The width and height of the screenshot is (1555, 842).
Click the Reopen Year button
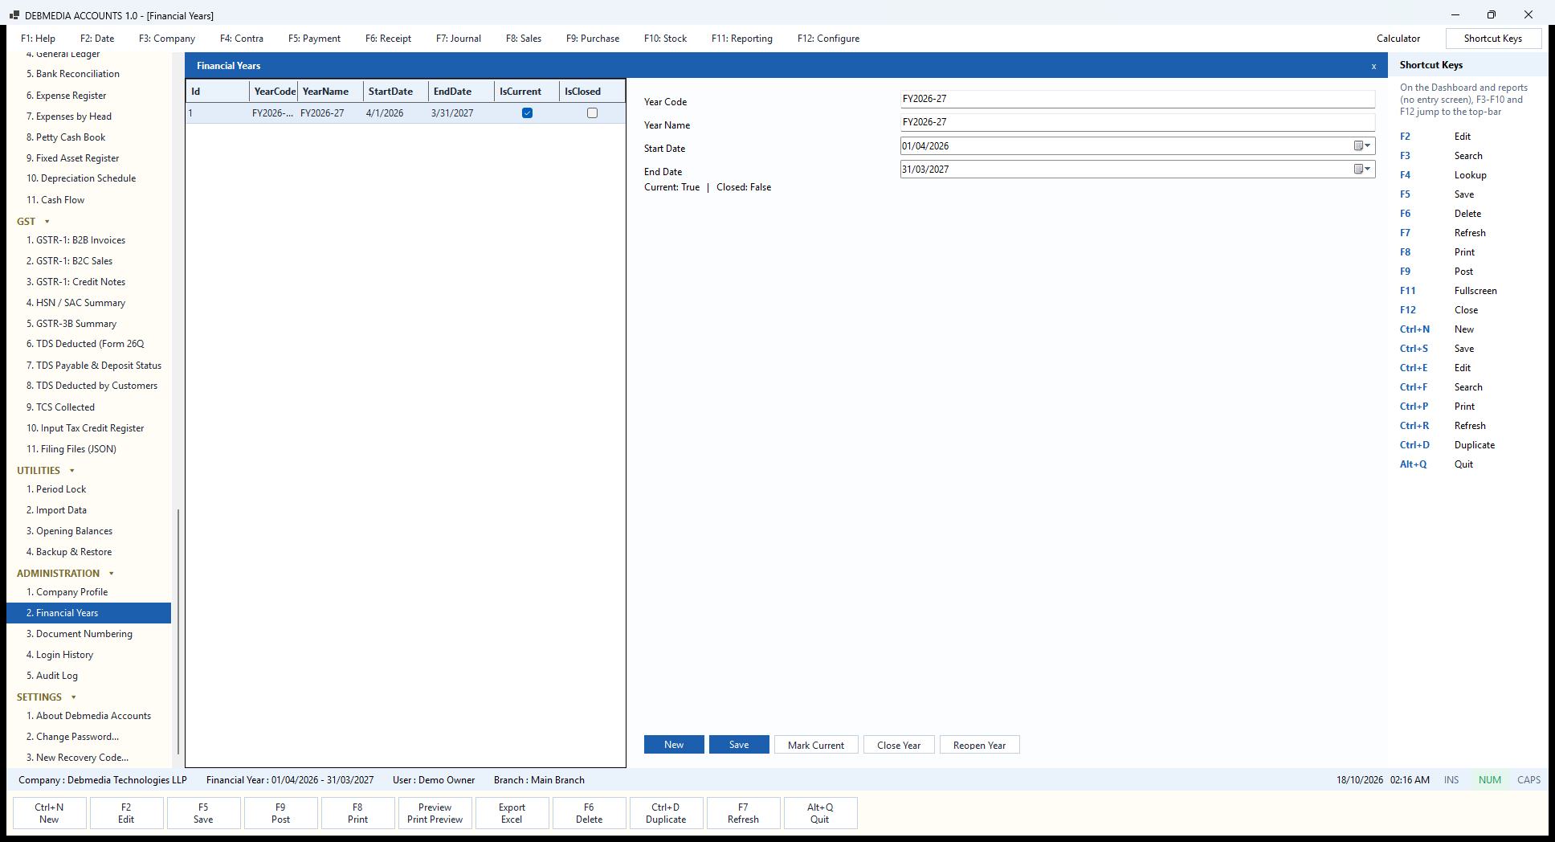[979, 745]
